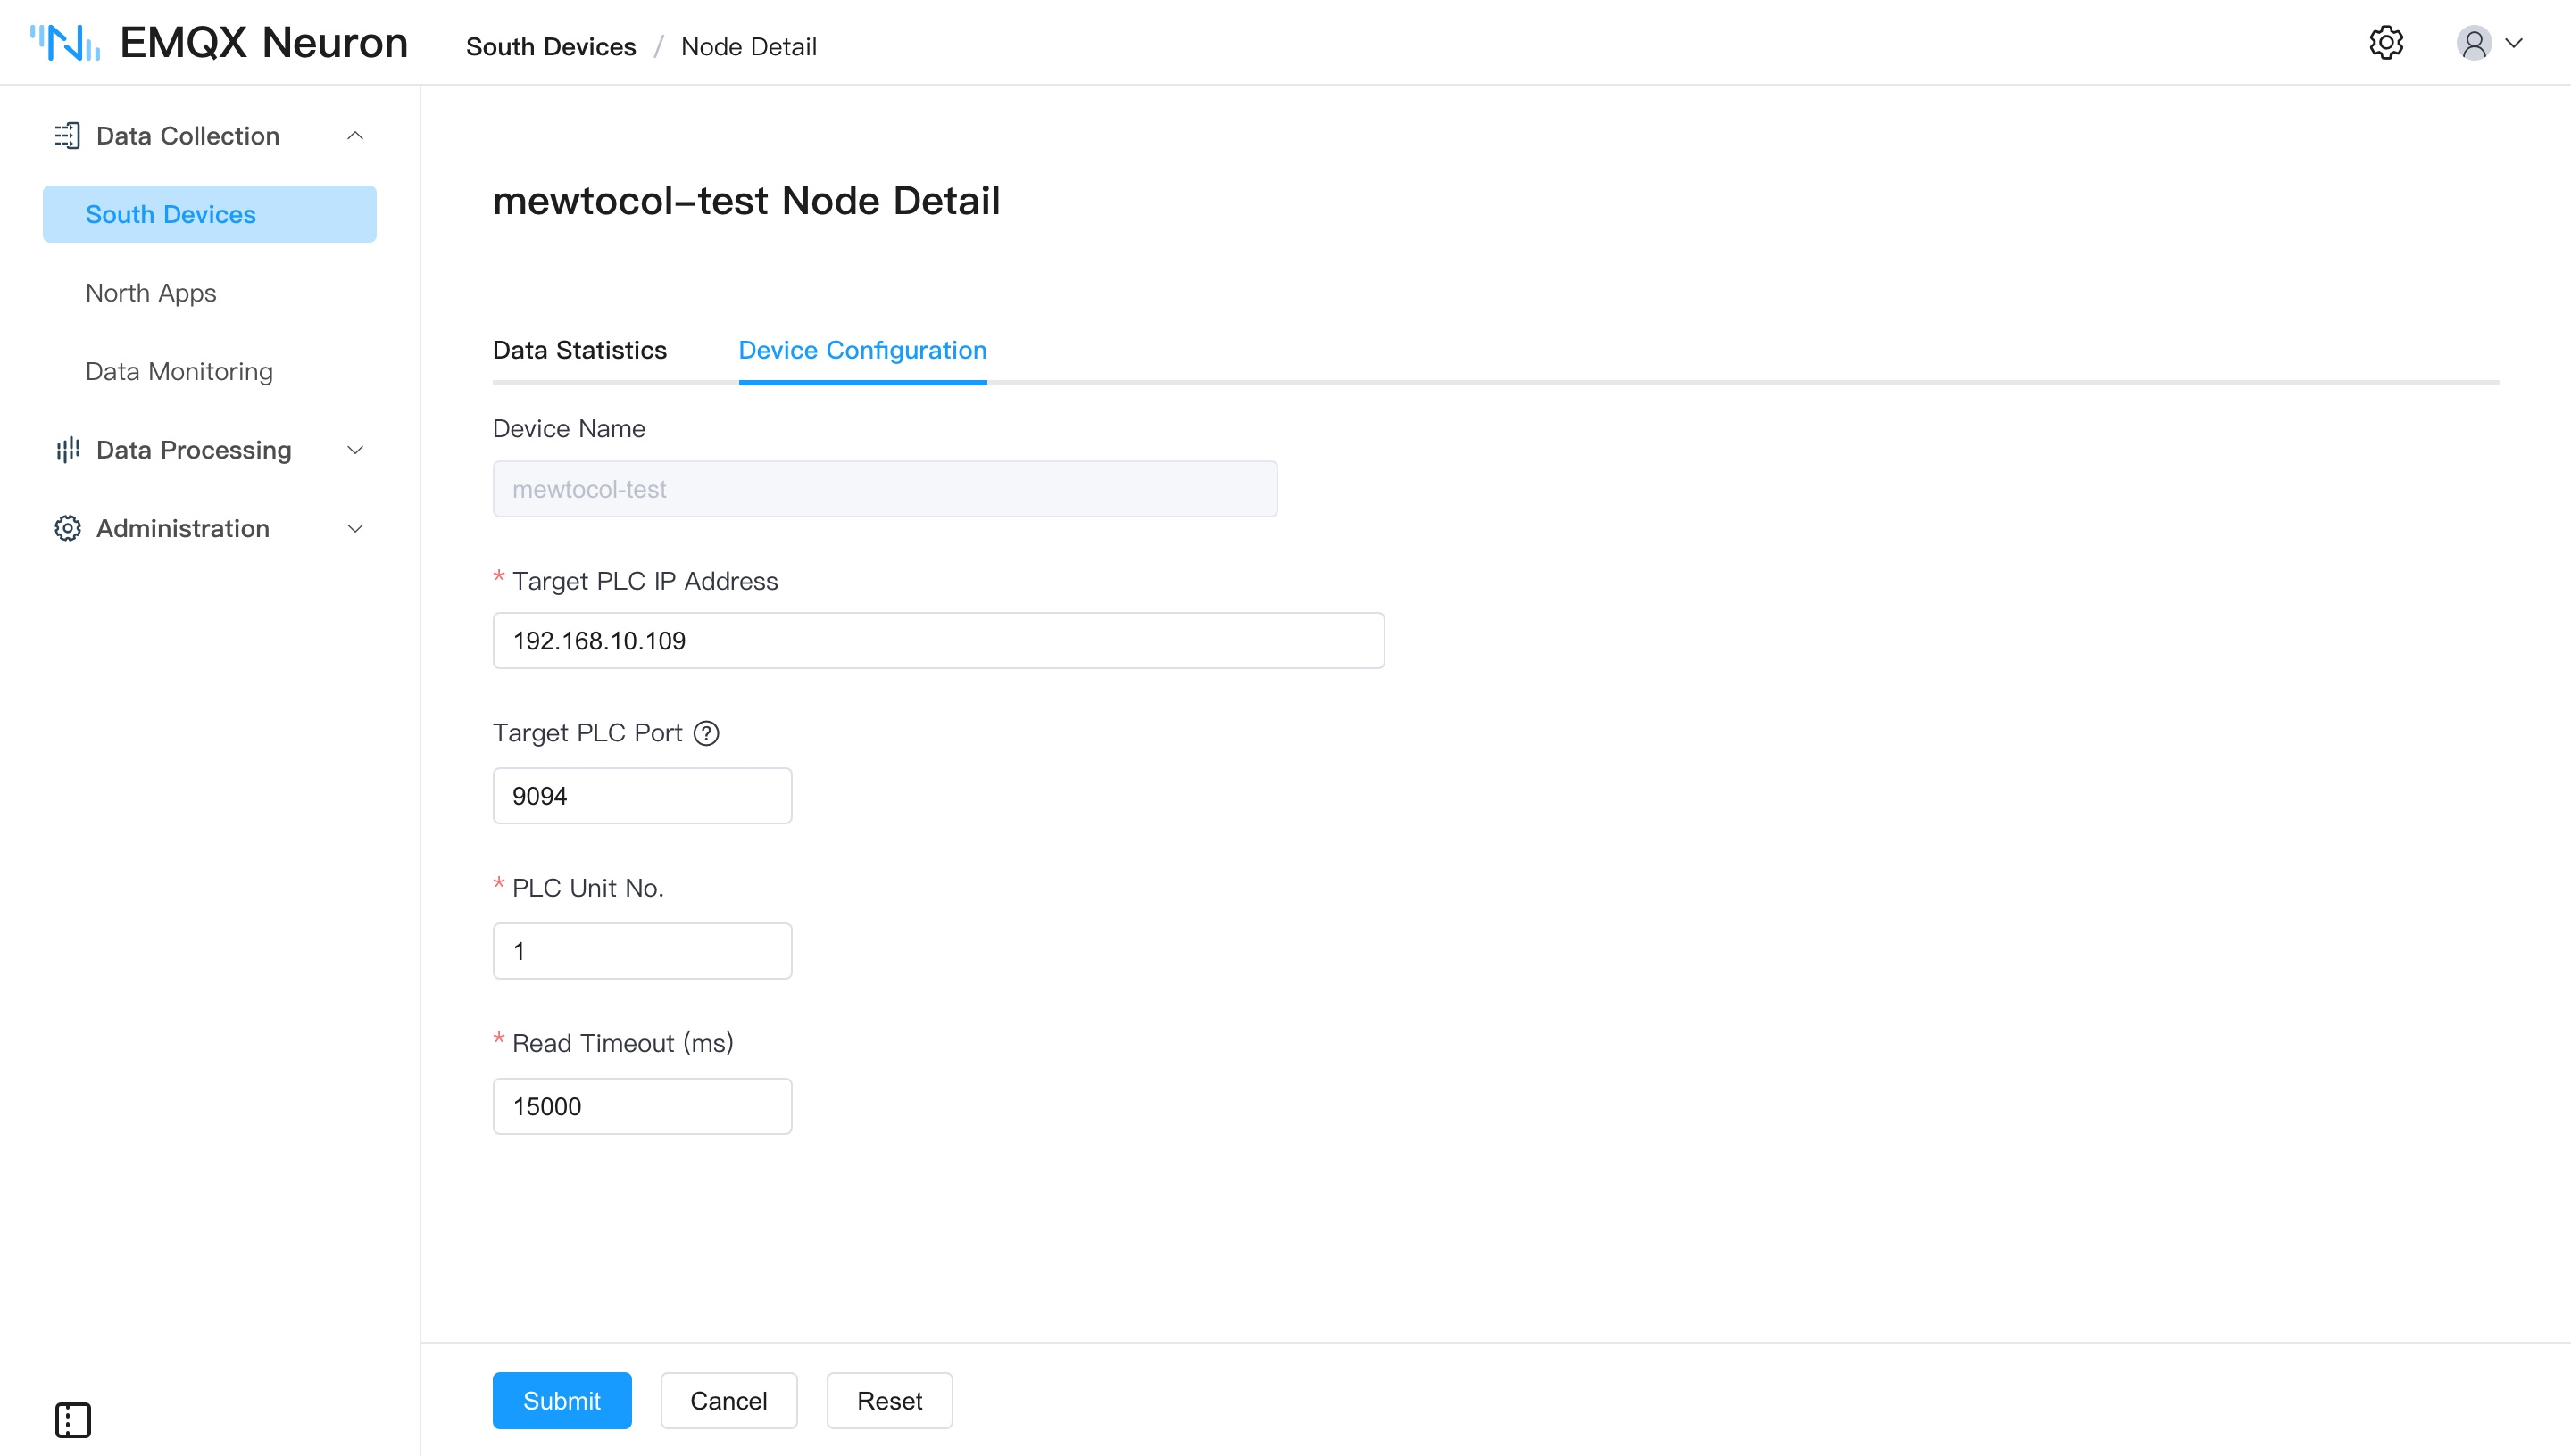The image size is (2571, 1456).
Task: Collapse the sidebar with the bottom-left icon
Action: [x=72, y=1419]
